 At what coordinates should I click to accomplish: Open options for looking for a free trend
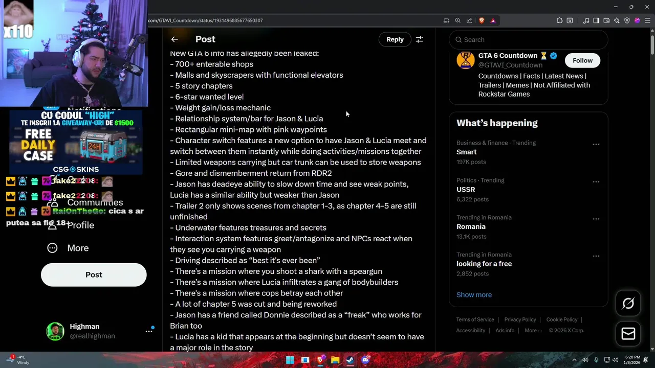[596, 257]
